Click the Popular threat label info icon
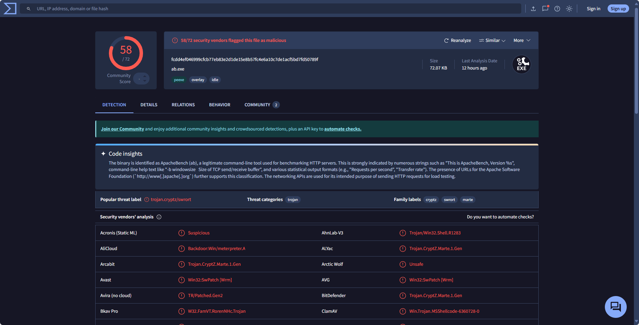Image resolution: width=639 pixels, height=325 pixels. coord(147,200)
